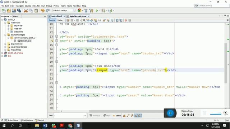Click the Copy icon in main toolbar

tap(31, 10)
